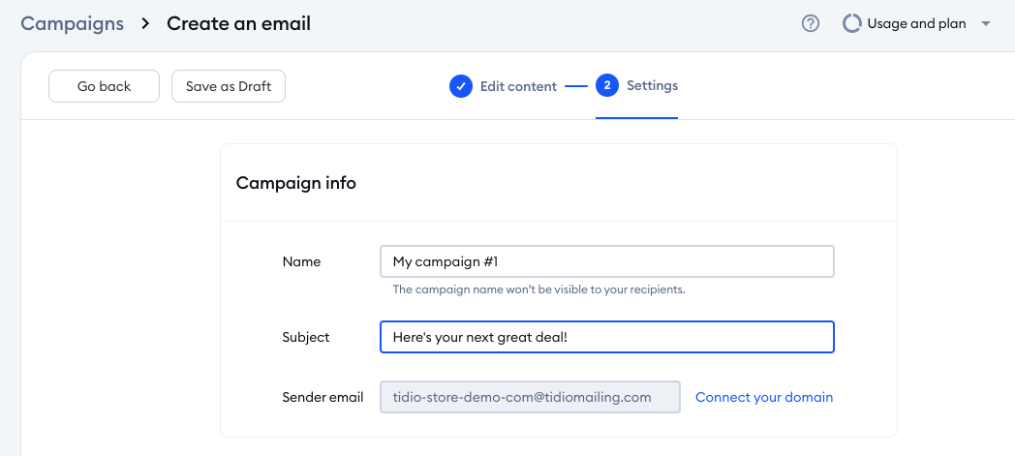
Task: Open the help question mark icon
Action: coord(811,24)
